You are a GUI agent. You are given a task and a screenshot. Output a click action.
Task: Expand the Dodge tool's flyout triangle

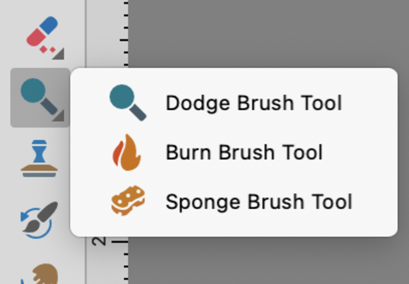pos(58,117)
